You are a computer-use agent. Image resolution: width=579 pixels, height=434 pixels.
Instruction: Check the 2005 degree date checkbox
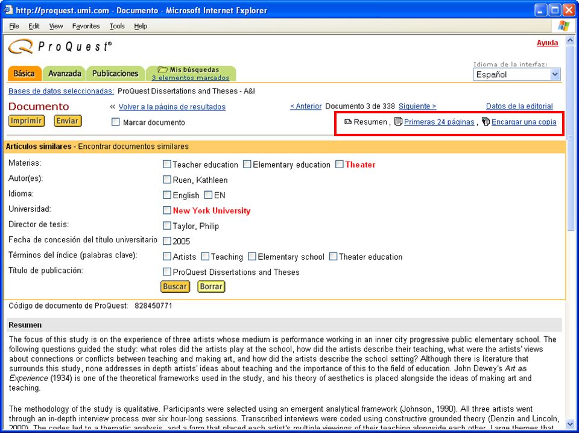tap(167, 241)
